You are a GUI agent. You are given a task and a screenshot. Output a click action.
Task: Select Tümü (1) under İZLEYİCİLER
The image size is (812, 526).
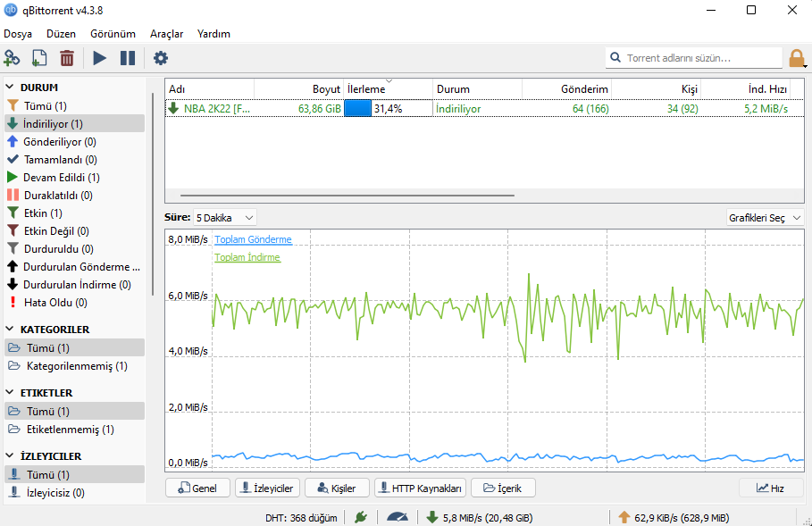[74, 475]
